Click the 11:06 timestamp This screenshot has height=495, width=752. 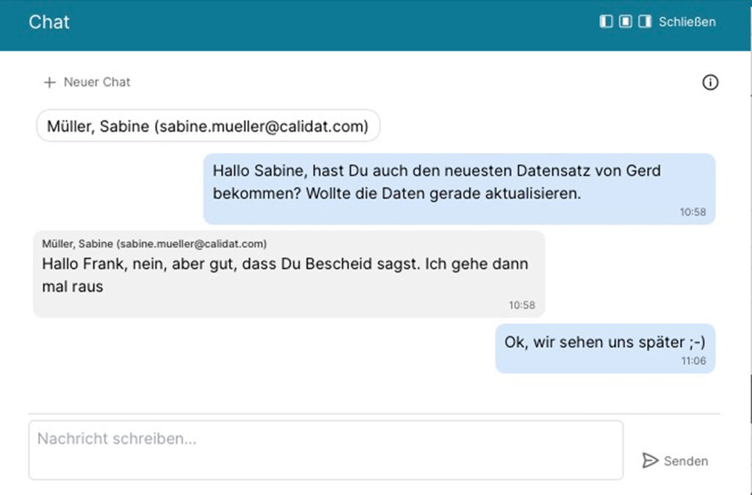pyautogui.click(x=693, y=361)
